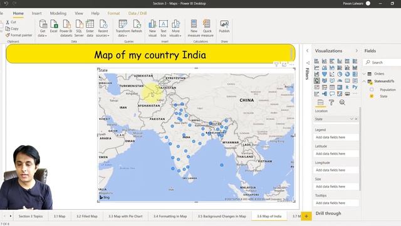Click Refresh in the ribbon
The width and height of the screenshot is (401, 226).
pyautogui.click(x=137, y=26)
